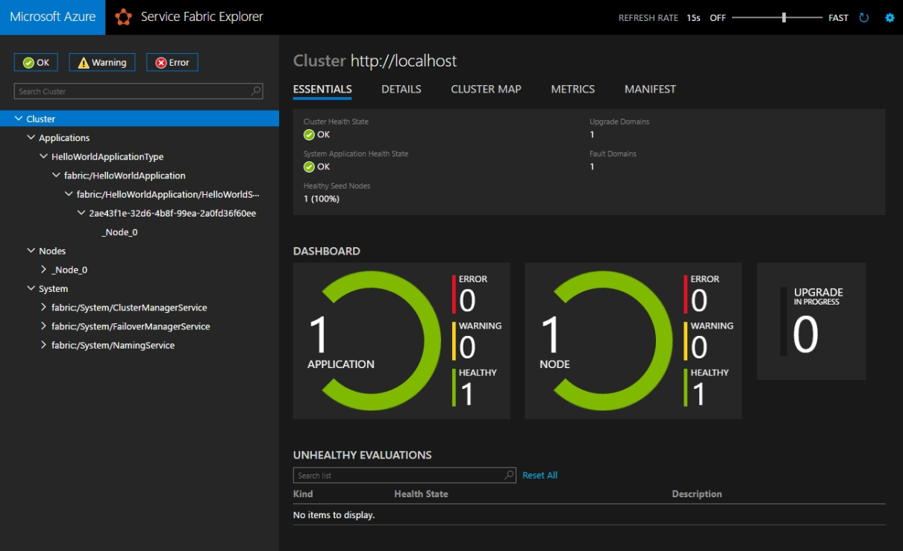903x551 pixels.
Task: Click the cluster search magnifier icon
Action: click(x=256, y=90)
